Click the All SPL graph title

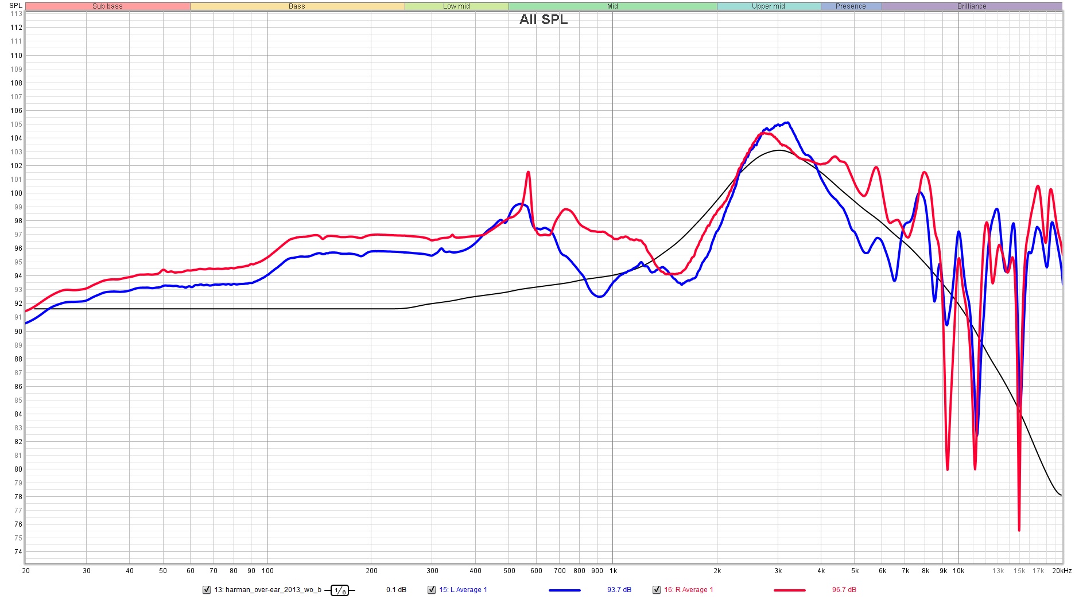pyautogui.click(x=544, y=20)
